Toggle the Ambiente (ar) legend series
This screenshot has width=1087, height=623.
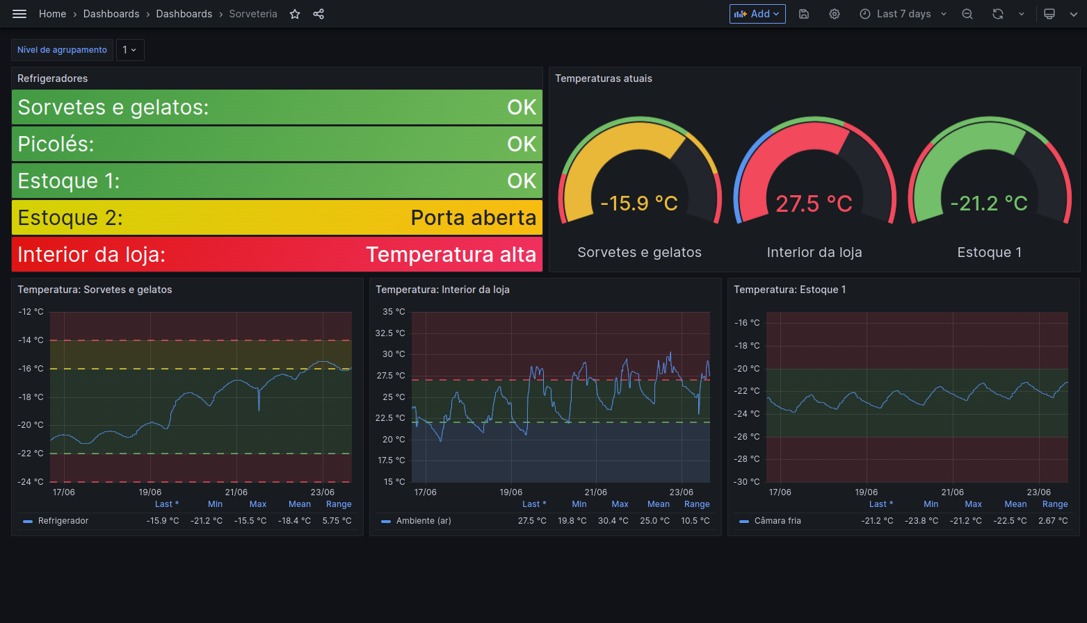424,521
